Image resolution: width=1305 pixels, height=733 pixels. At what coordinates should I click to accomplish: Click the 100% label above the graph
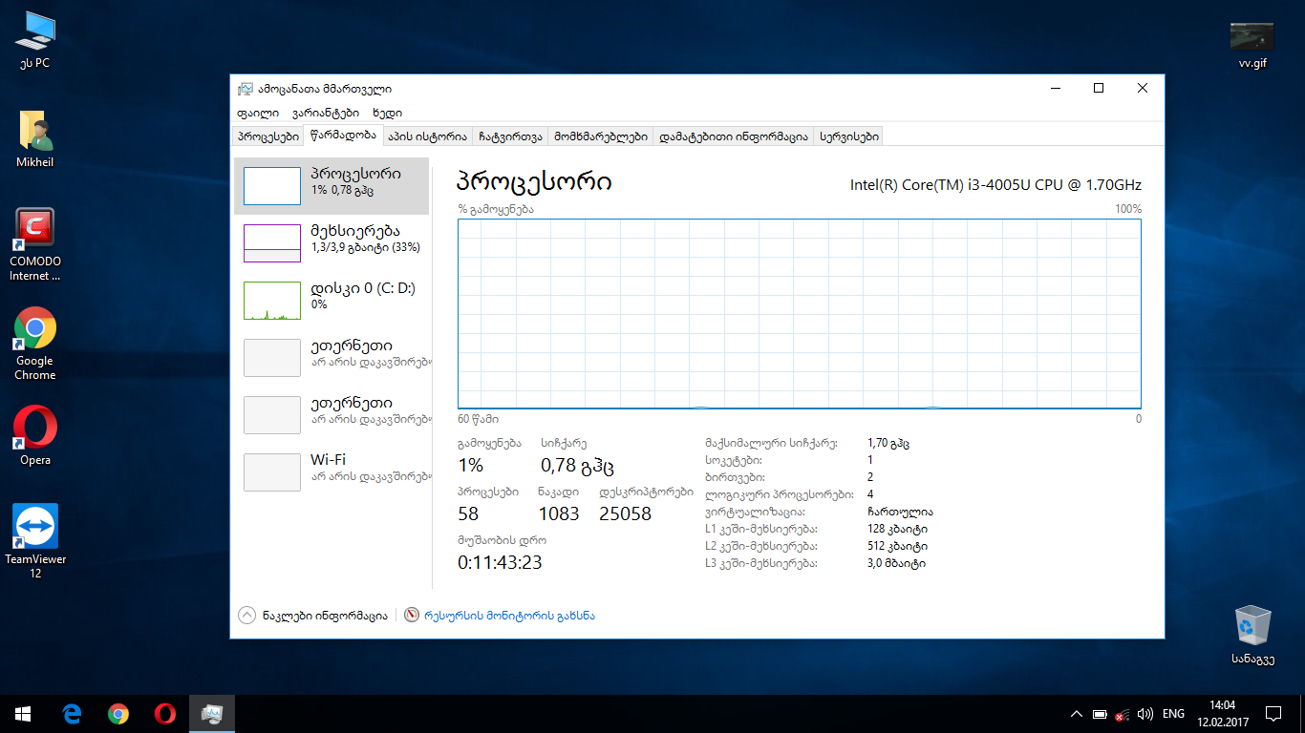pos(1128,209)
